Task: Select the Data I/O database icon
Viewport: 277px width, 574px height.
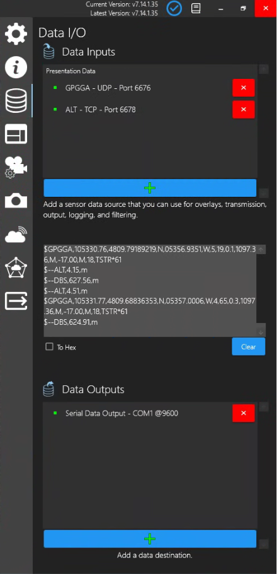Action: tap(16, 101)
